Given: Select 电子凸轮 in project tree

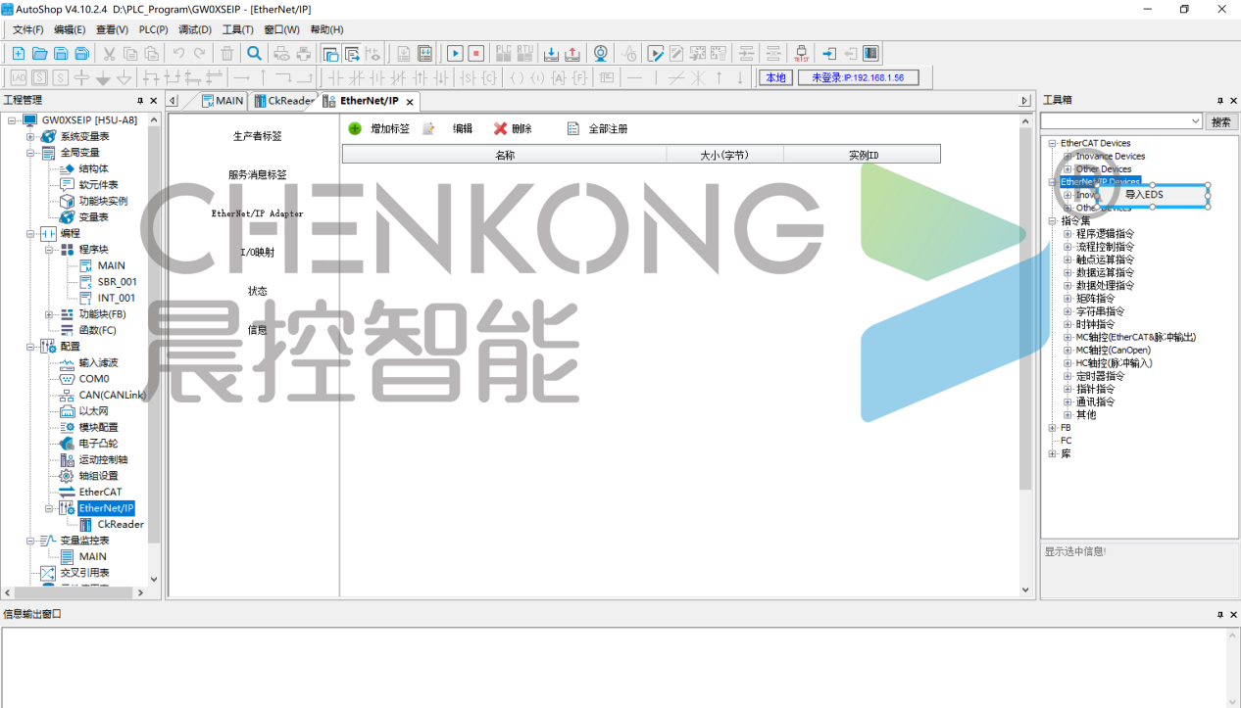Looking at the screenshot, I should click(98, 444).
